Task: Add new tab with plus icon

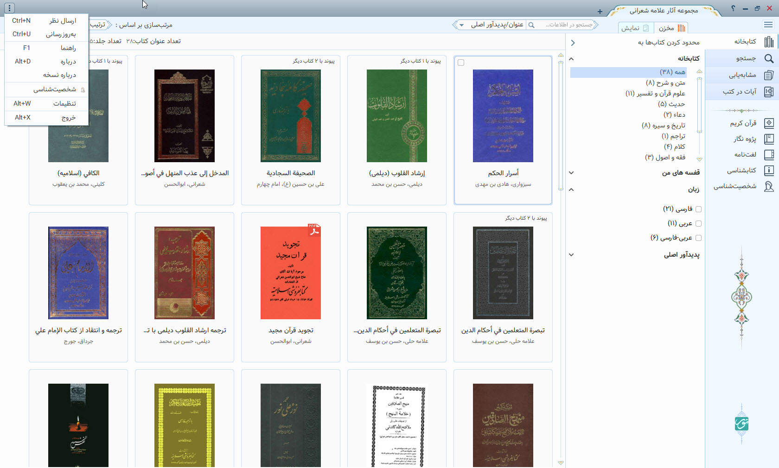Action: coord(600,11)
